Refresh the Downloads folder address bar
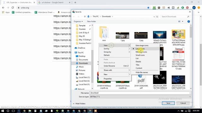 point(157,17)
